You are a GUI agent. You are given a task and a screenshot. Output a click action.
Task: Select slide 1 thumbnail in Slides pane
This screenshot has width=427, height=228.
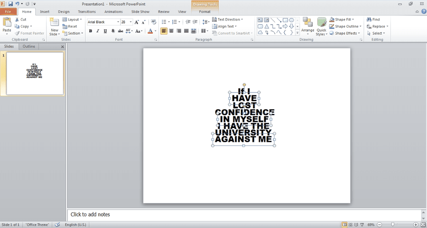pos(35,73)
